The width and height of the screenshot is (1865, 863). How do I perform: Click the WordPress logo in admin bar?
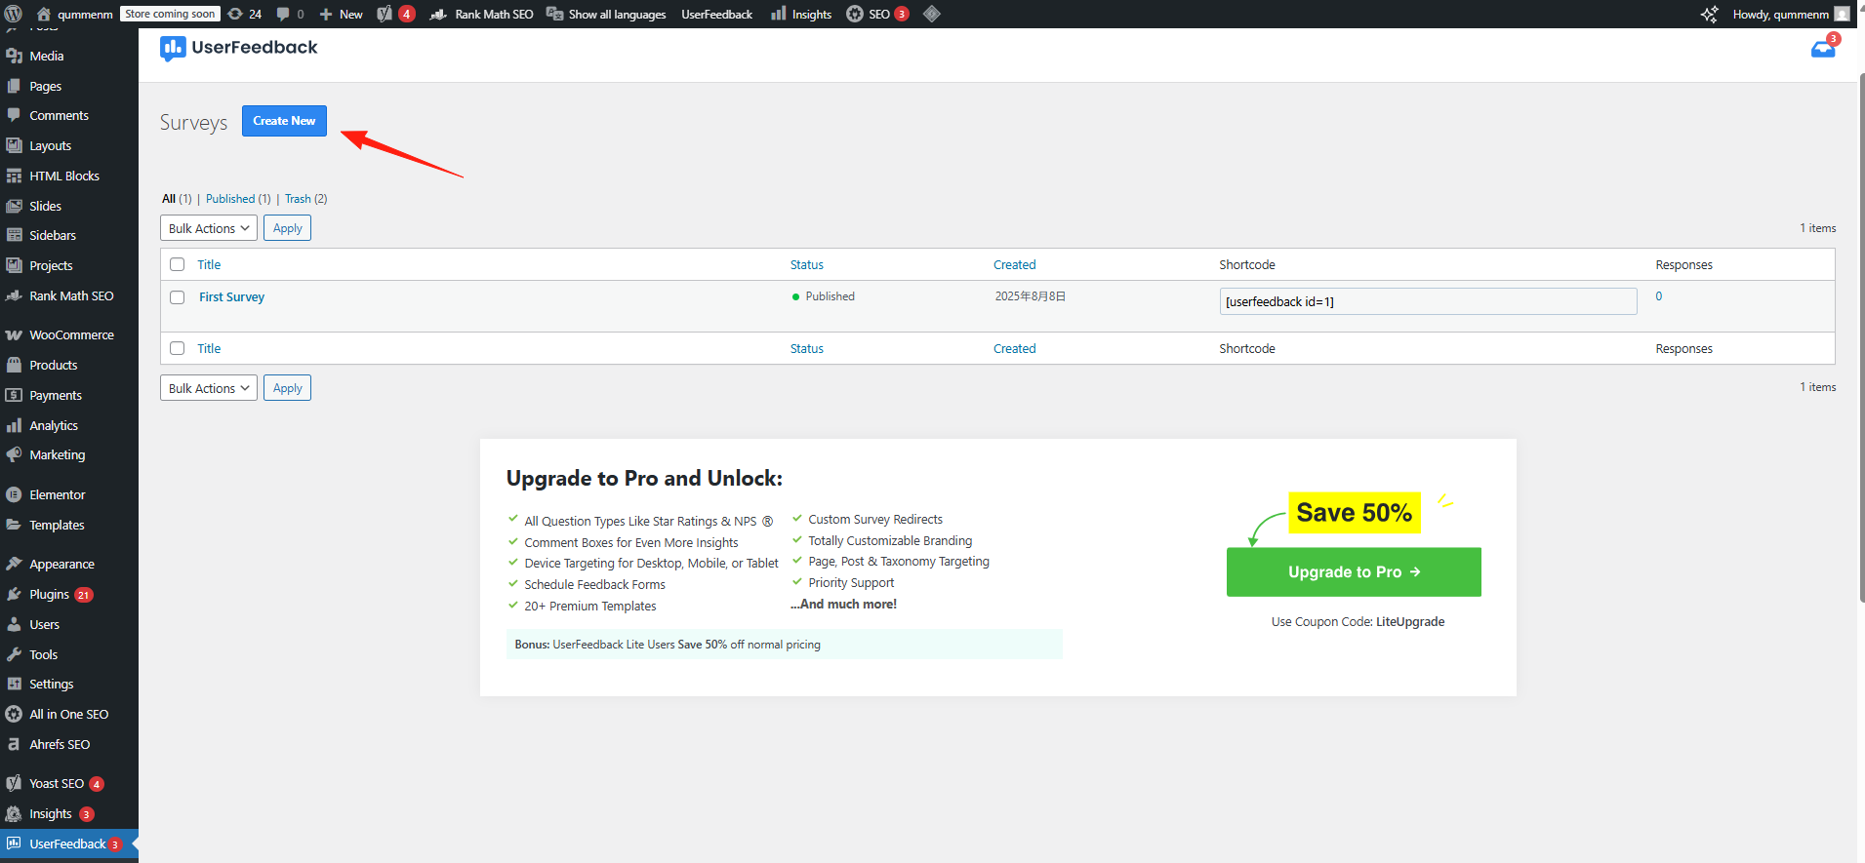pyautogui.click(x=14, y=14)
